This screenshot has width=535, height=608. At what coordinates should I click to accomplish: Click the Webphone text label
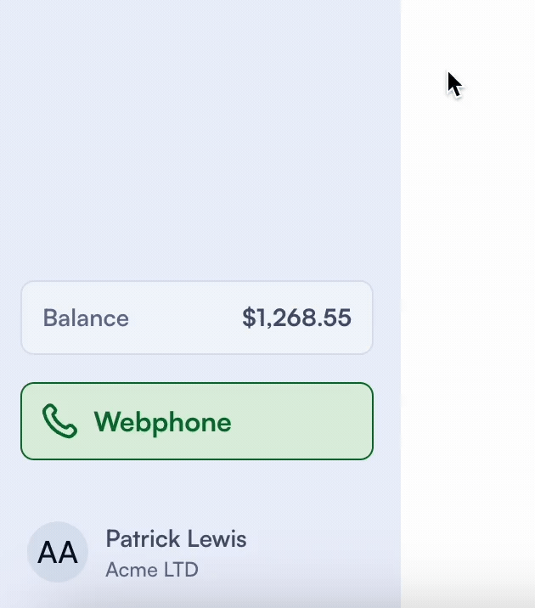[x=162, y=422]
